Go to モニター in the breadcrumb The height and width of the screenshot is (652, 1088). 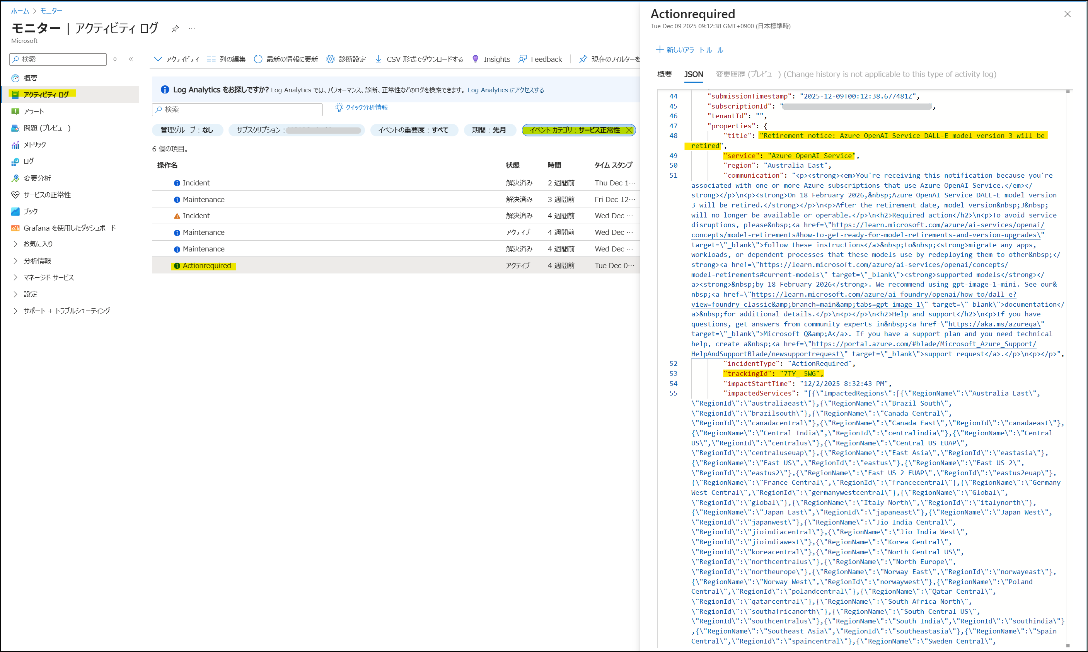(x=51, y=11)
